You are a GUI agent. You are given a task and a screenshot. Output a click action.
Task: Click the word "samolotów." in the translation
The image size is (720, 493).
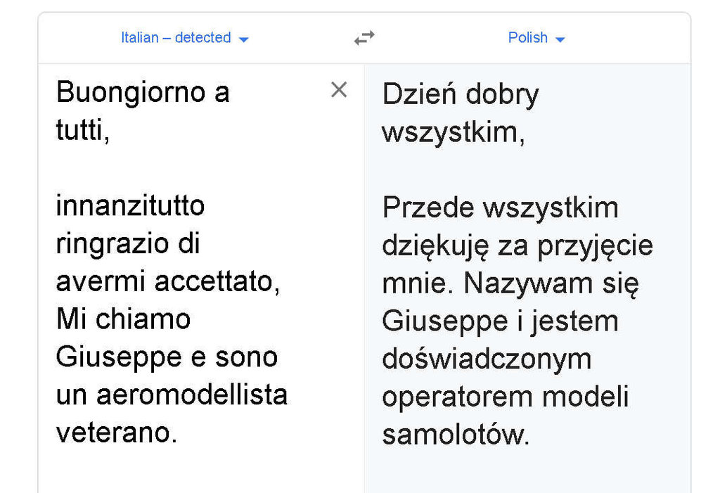click(x=455, y=435)
